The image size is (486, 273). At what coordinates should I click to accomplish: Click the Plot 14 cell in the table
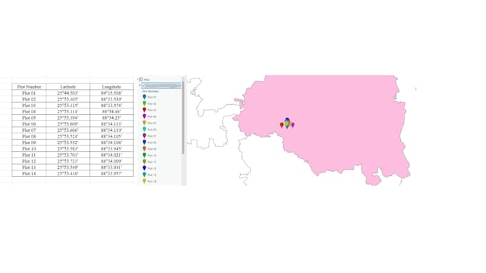click(x=29, y=173)
